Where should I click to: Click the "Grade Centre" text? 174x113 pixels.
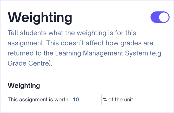point(29,63)
